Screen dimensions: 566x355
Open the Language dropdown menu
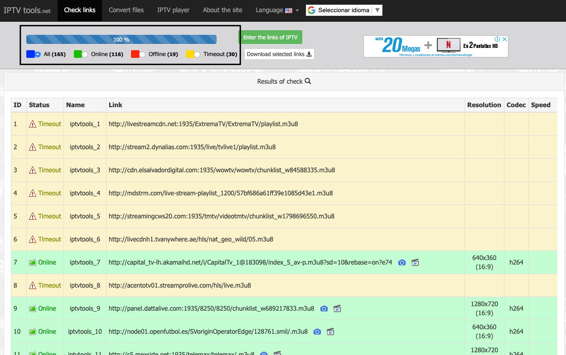277,10
